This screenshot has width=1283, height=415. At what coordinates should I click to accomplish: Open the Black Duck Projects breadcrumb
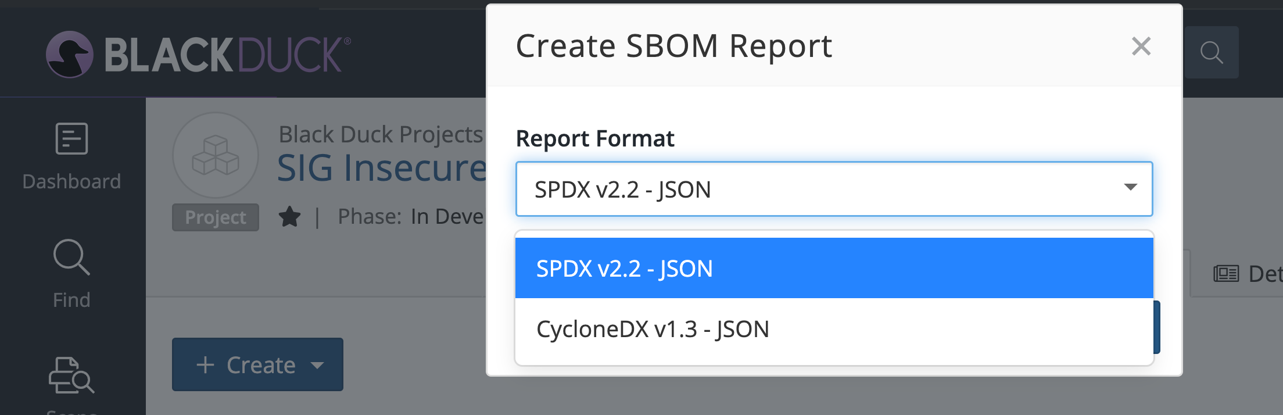click(x=378, y=134)
